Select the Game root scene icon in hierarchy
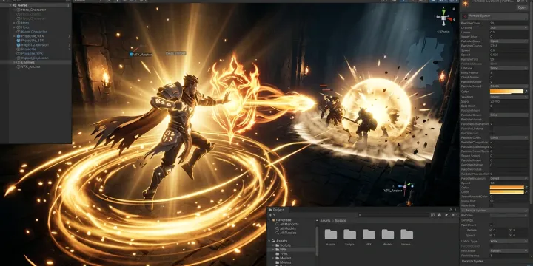The width and height of the screenshot is (533, 266). [x=15, y=5]
